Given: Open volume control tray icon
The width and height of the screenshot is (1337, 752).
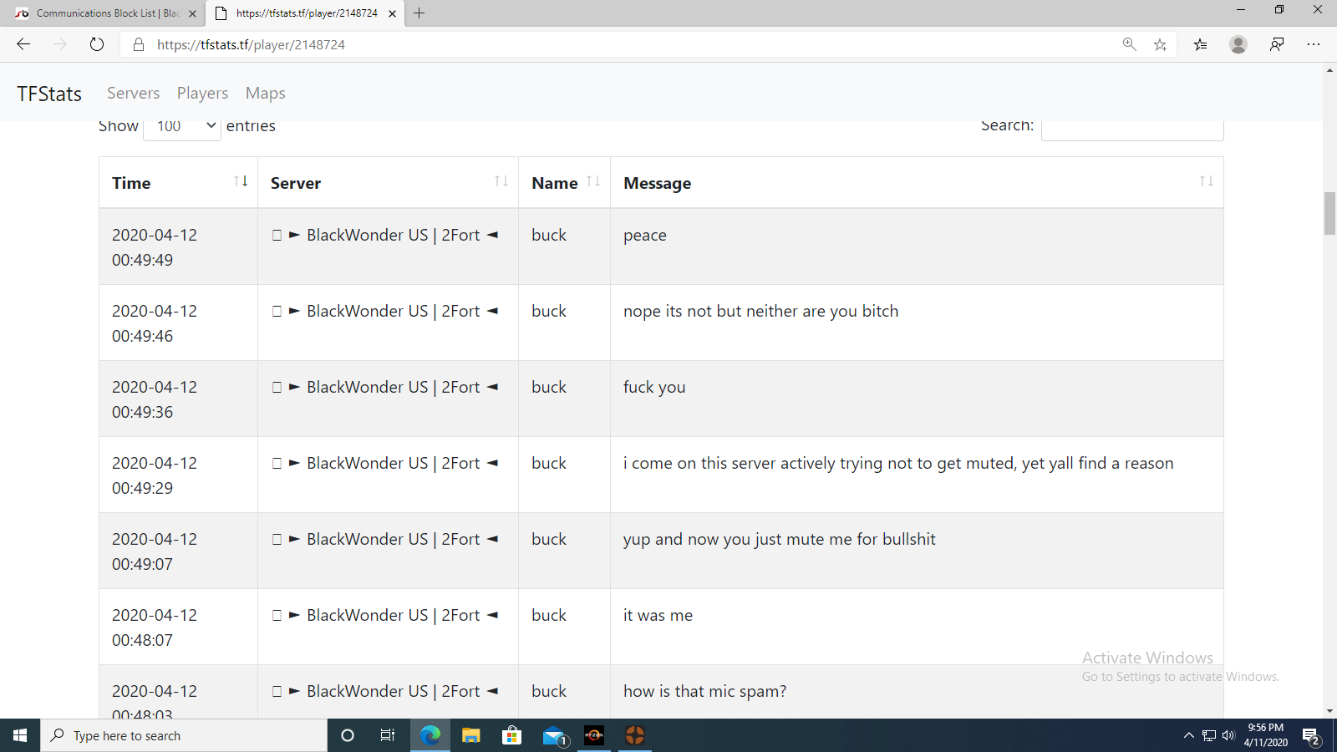Looking at the screenshot, I should point(1228,735).
